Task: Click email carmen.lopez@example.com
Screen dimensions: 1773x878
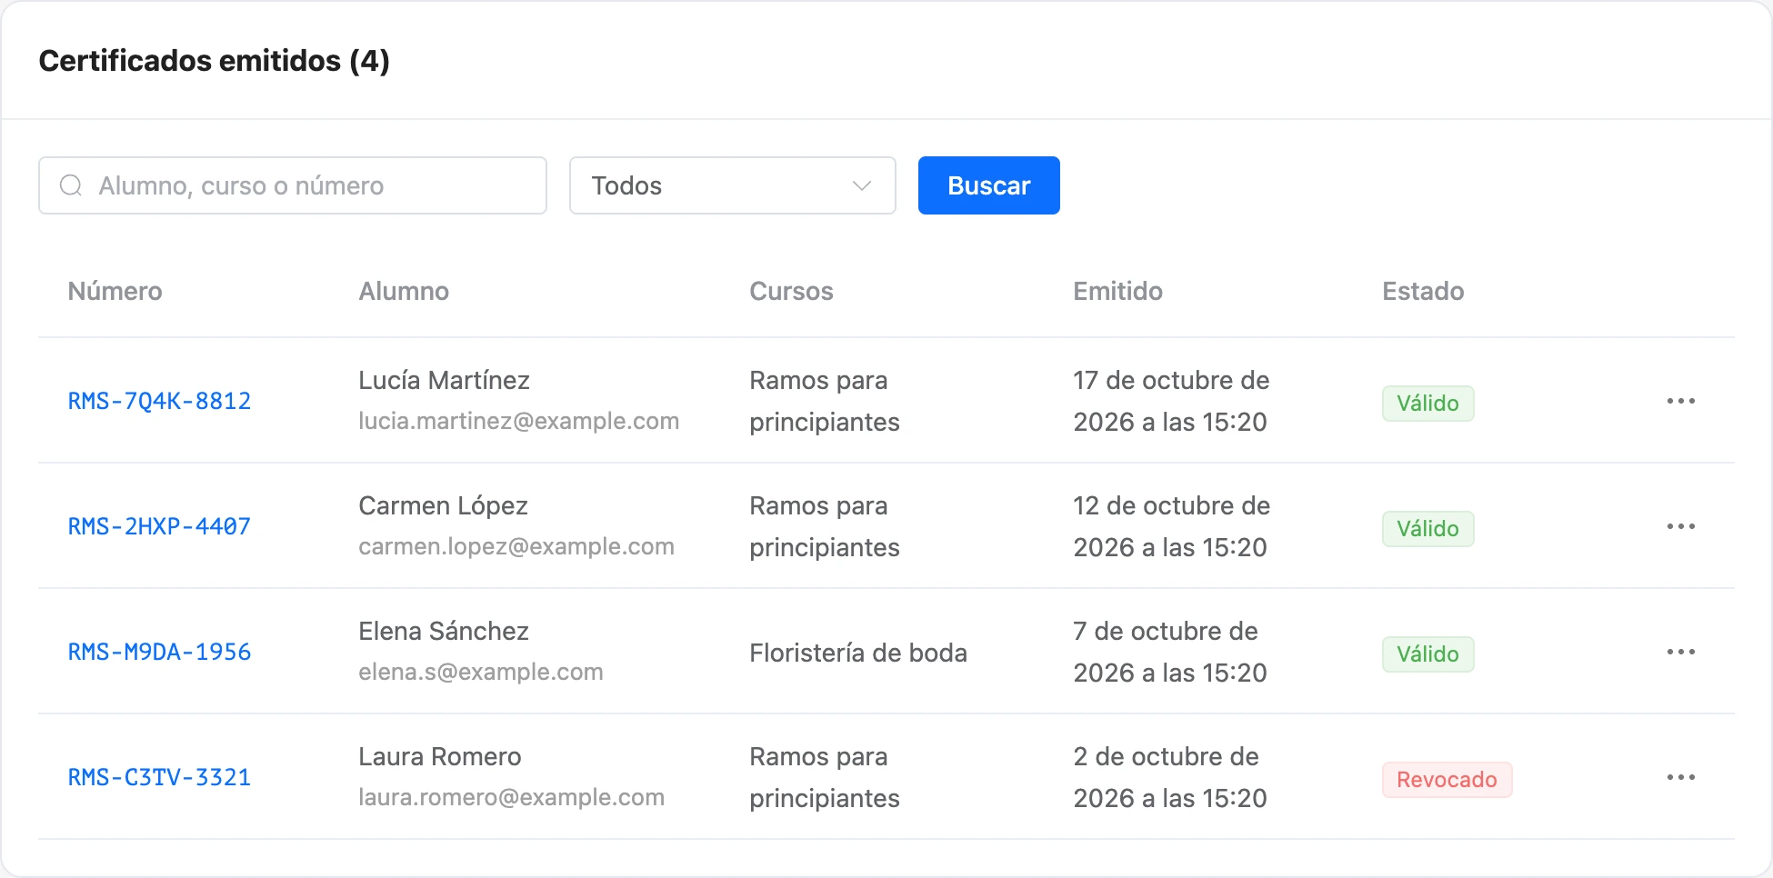Action: pyautogui.click(x=516, y=546)
